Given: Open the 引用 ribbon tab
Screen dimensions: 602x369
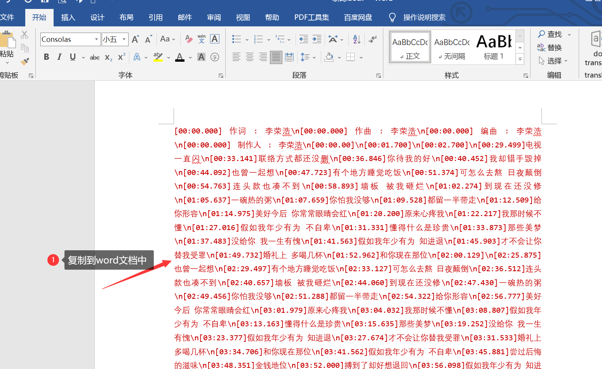Looking at the screenshot, I should [x=155, y=17].
